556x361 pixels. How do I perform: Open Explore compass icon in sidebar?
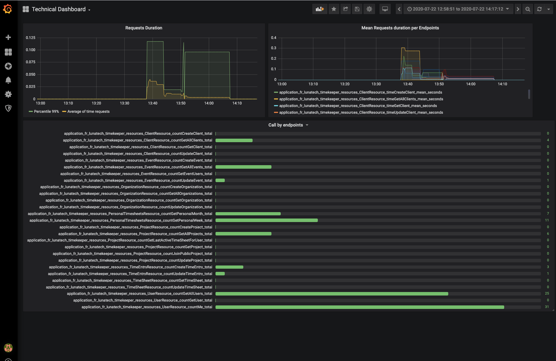click(x=8, y=66)
